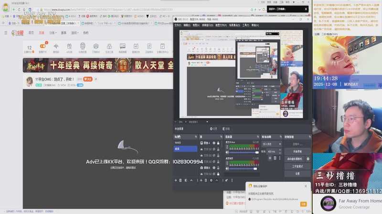This screenshot has height=214, width=382.
Task: Toggle lock on first 文本 source
Action: click(218, 149)
